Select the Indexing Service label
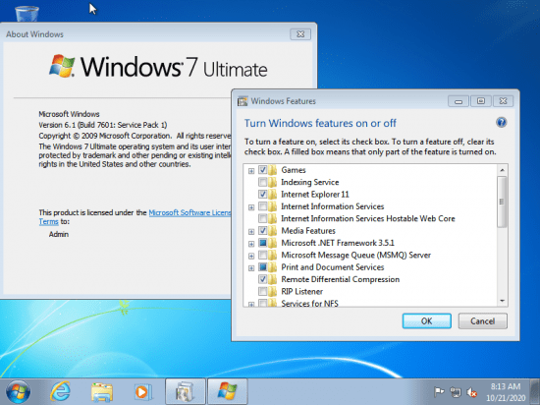 (309, 182)
